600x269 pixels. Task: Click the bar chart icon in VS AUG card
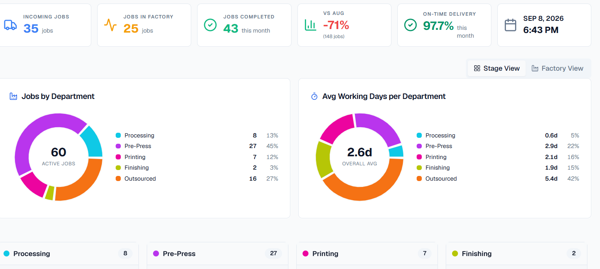coord(310,25)
